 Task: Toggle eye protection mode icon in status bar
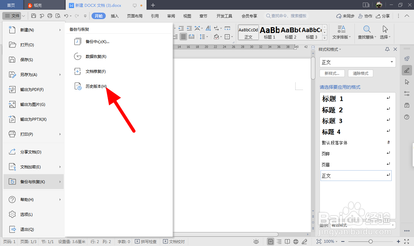[256, 241]
